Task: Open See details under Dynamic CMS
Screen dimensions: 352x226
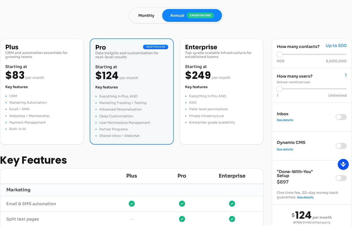Action: (285, 149)
